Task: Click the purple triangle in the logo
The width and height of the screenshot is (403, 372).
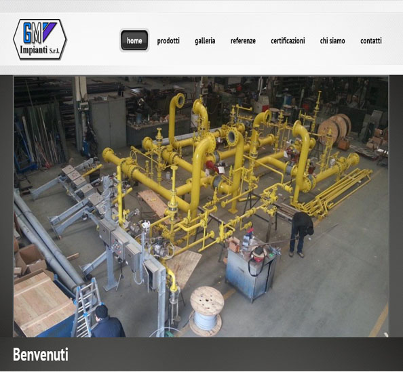Action: click(x=50, y=31)
